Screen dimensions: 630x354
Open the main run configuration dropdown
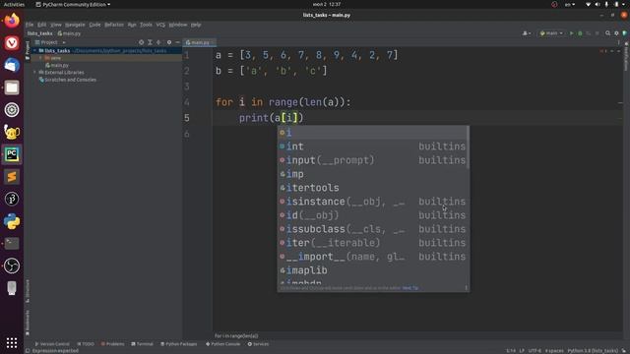(551, 33)
